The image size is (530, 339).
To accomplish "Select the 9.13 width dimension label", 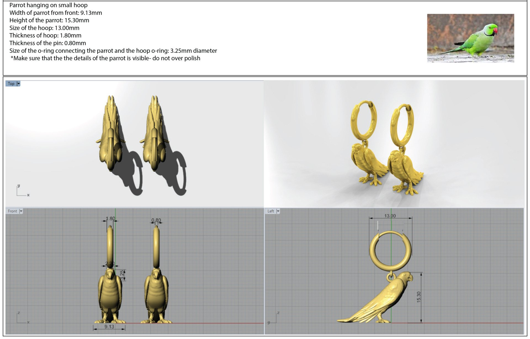I will tap(109, 327).
